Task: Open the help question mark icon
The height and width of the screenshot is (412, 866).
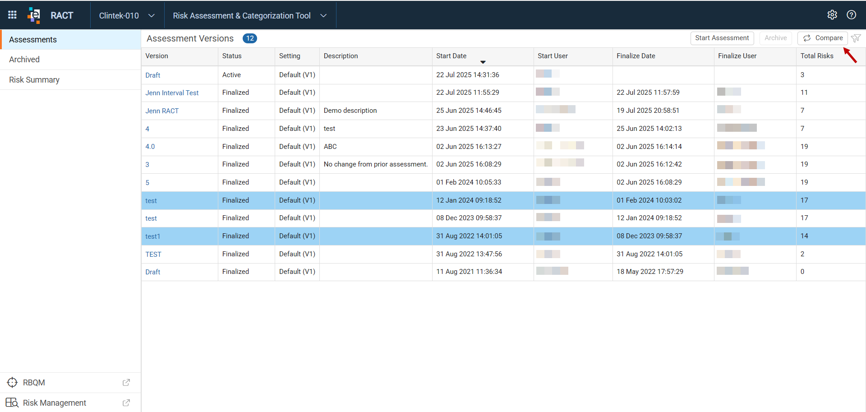Action: [852, 15]
